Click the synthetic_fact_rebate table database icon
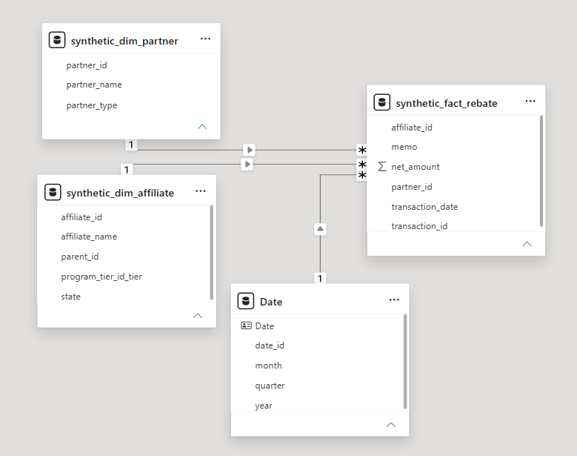 382,102
